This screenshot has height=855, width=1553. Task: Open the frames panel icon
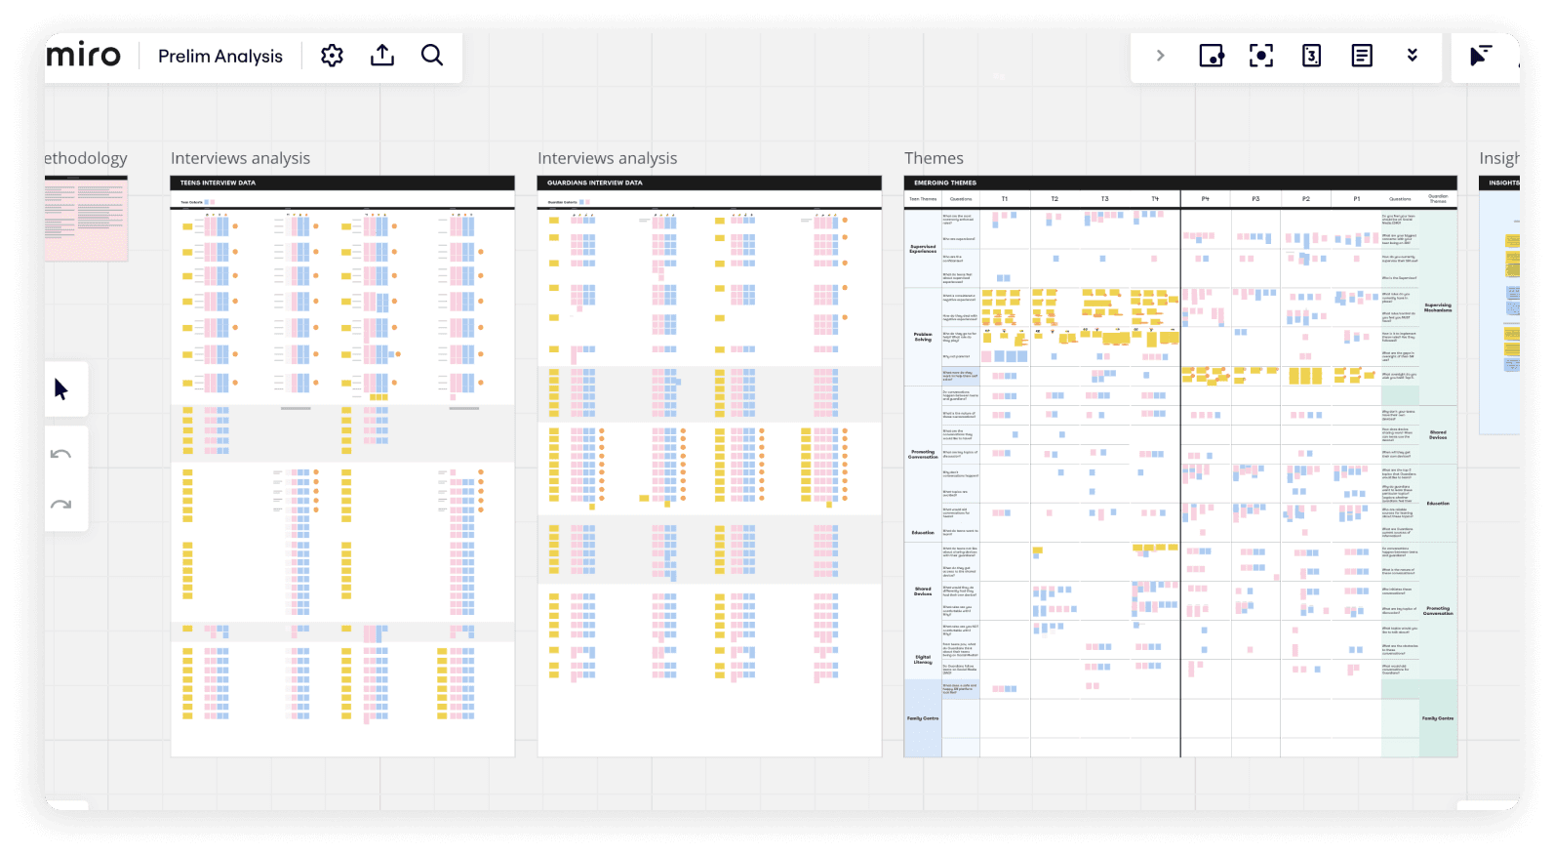click(1212, 56)
